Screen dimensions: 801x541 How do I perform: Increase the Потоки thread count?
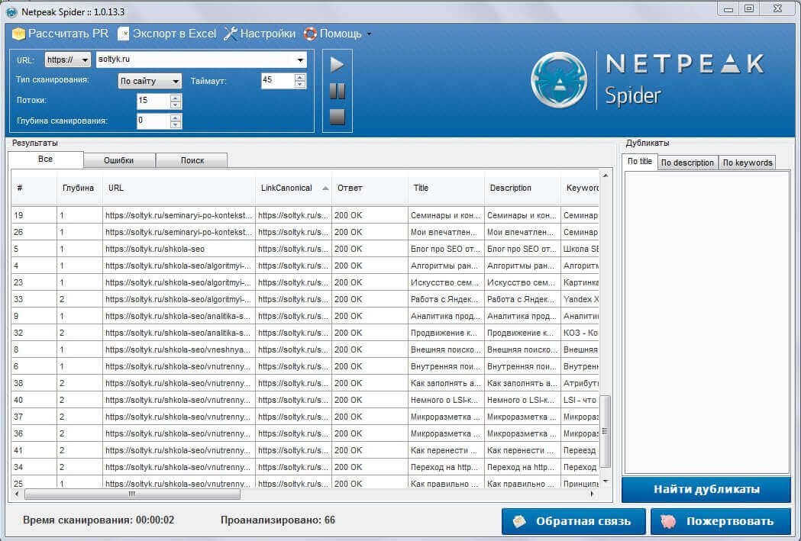coord(176,98)
